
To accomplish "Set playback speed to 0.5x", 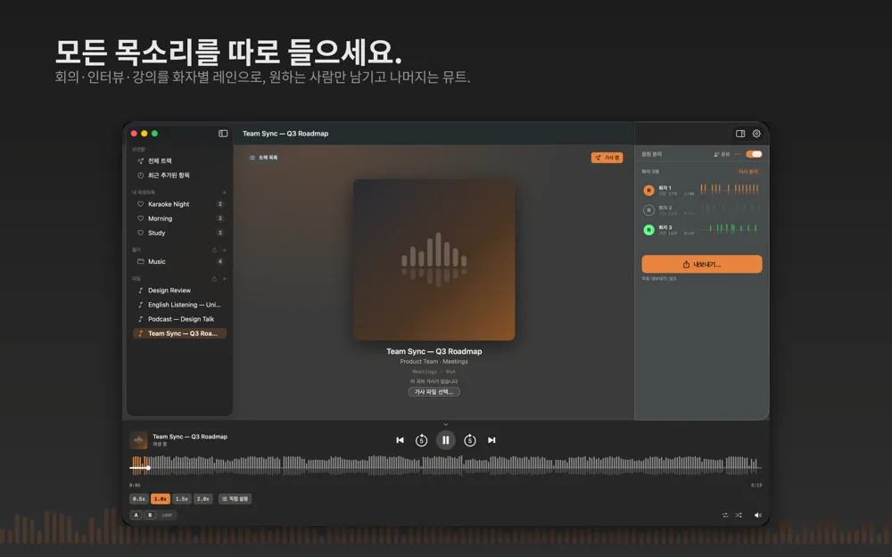I will point(139,498).
